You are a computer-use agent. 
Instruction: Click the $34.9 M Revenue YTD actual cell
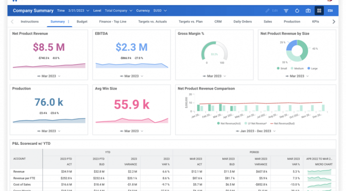[x=66, y=171]
